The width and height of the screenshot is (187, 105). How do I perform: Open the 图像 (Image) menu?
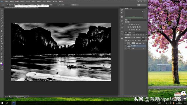point(17,2)
